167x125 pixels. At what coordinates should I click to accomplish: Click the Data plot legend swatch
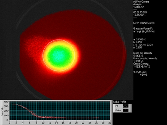tap(126, 110)
